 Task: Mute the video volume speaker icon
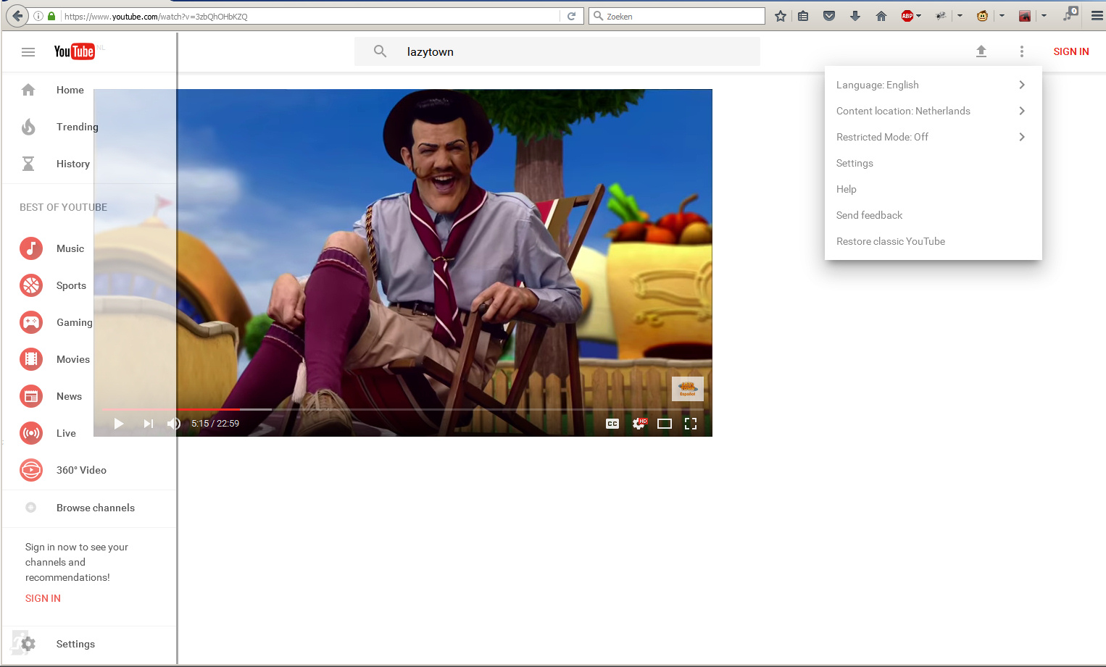[x=173, y=424]
